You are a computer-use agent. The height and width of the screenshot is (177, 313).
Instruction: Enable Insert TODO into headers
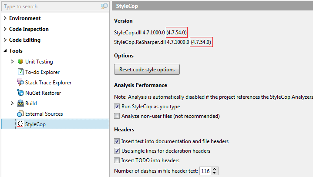tap(117, 160)
